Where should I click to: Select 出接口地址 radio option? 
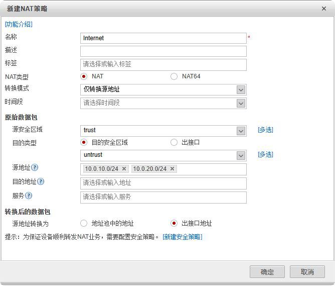pyautogui.click(x=174, y=223)
